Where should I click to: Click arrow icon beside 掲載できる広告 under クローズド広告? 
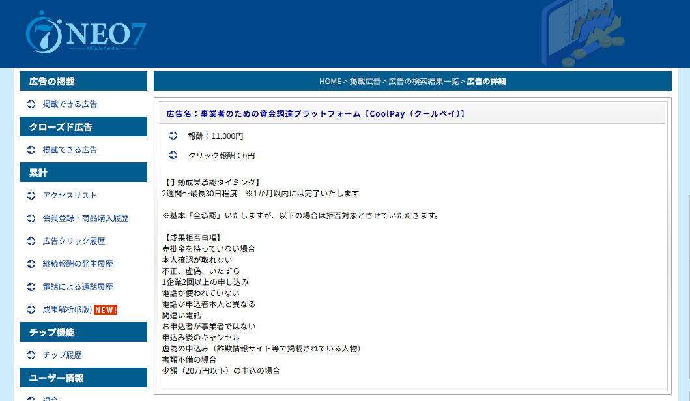(x=31, y=150)
